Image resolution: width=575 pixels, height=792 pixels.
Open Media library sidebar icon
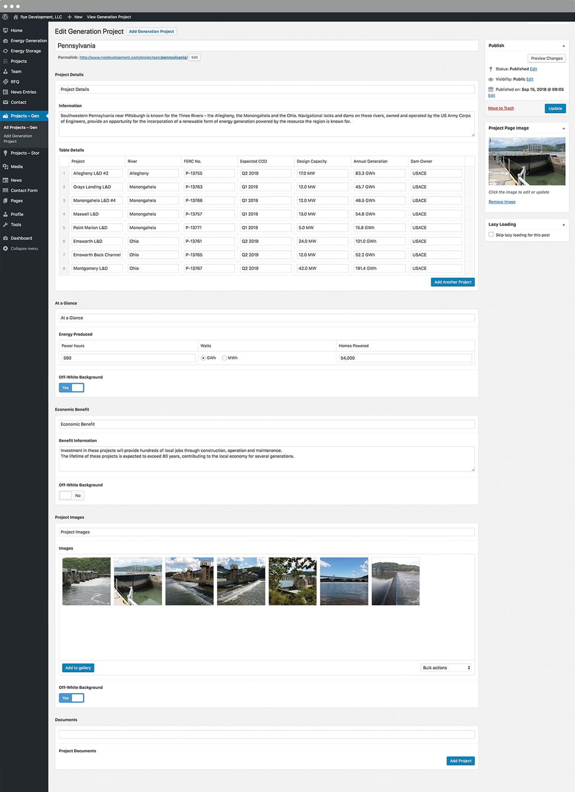[x=5, y=167]
